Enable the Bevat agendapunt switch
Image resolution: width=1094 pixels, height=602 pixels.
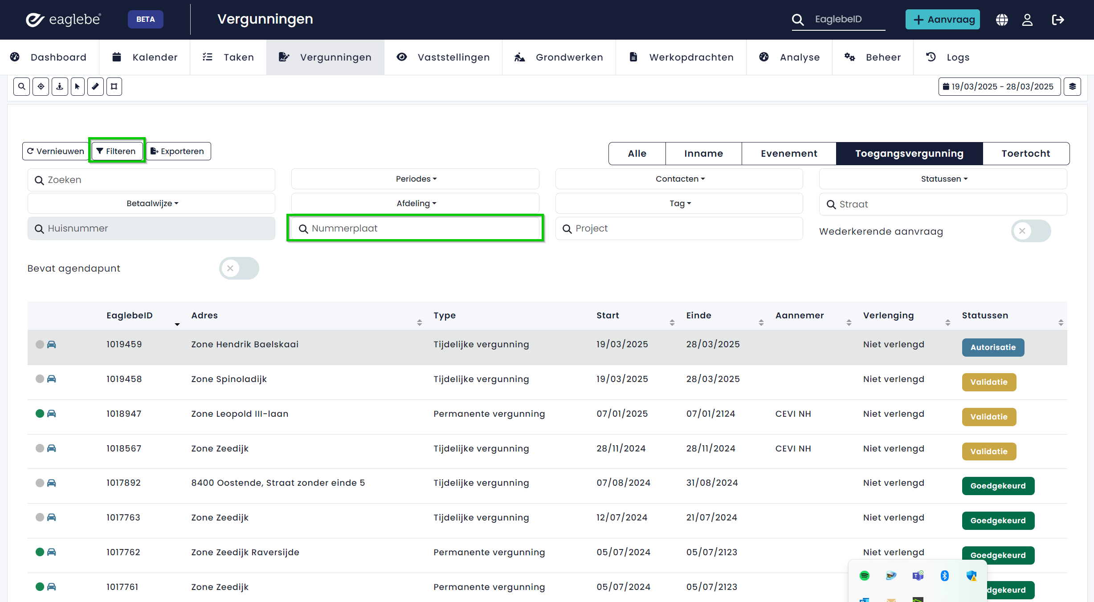pos(239,268)
